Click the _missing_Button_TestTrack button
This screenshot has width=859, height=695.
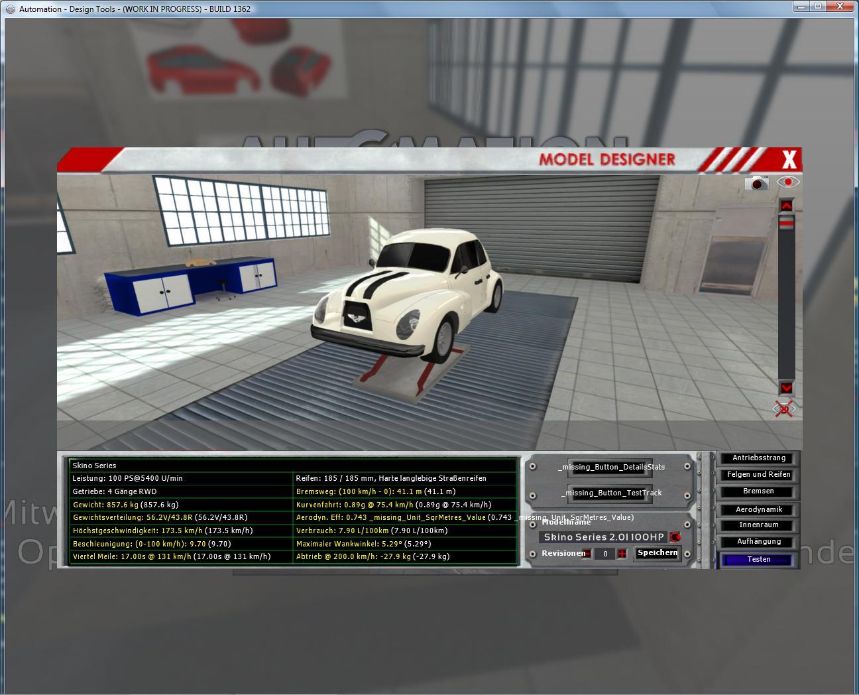[x=611, y=493]
